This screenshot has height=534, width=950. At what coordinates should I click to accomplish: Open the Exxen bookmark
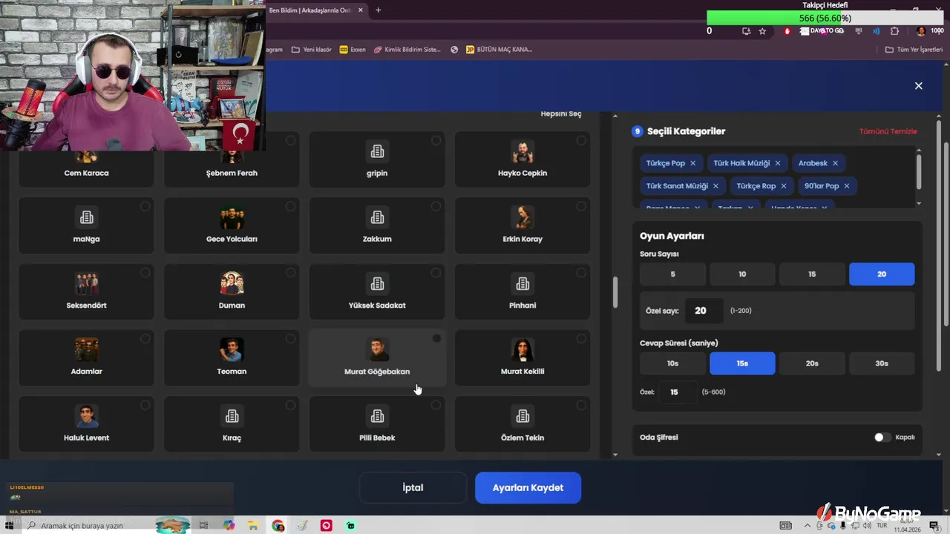click(x=353, y=50)
